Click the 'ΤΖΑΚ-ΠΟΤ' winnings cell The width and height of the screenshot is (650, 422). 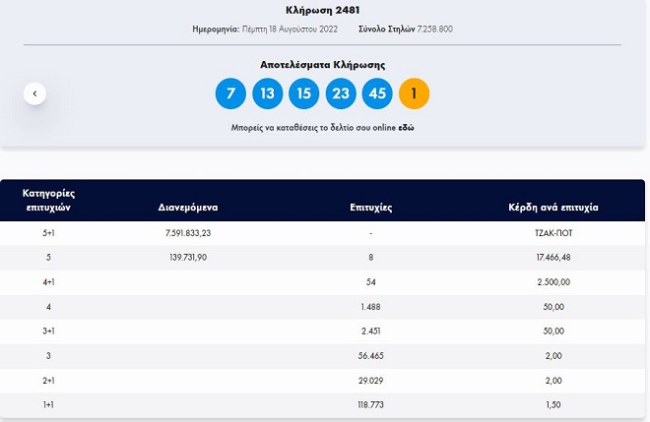coord(552,233)
